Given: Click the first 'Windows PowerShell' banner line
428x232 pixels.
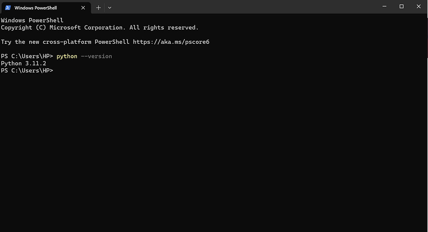Looking at the screenshot, I should [x=32, y=20].
